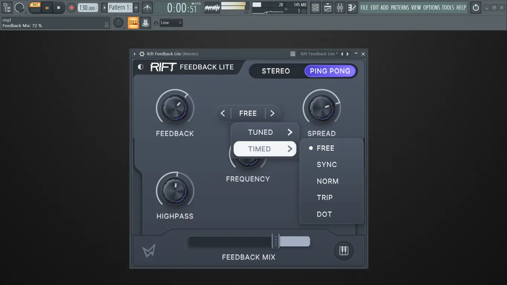The height and width of the screenshot is (285, 507).
Task: Toggle the metronome icon
Action: pyautogui.click(x=147, y=7)
